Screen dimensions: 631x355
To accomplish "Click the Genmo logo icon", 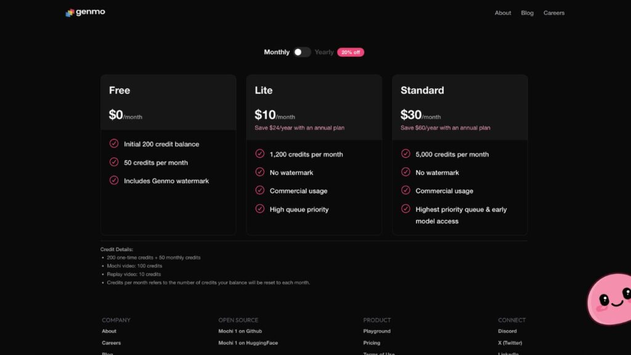I will coord(70,12).
